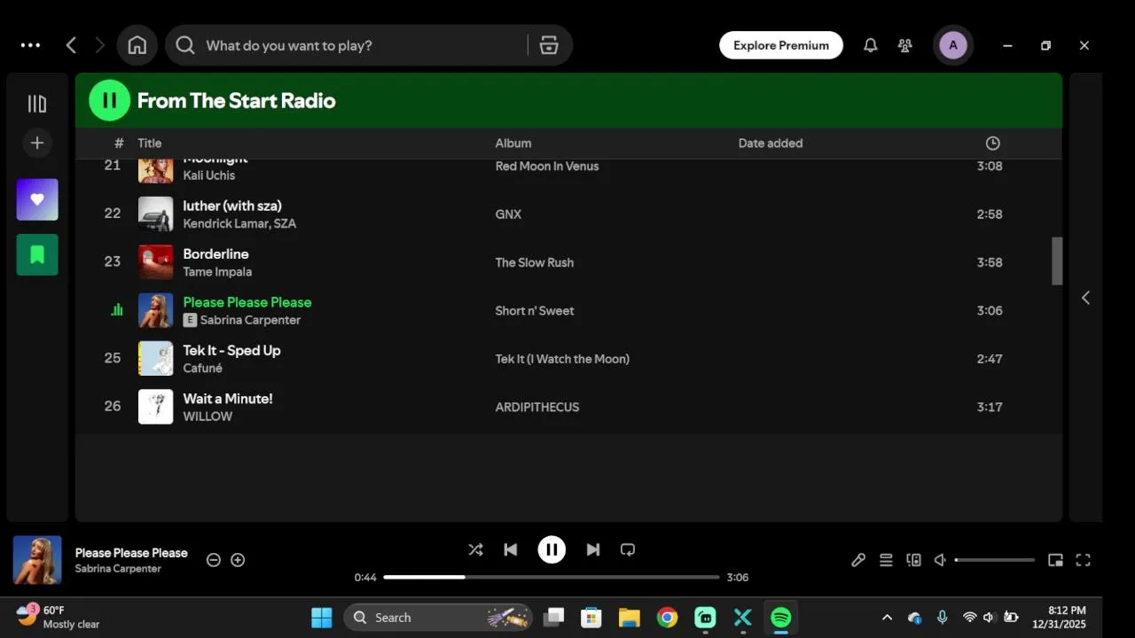Click now playing title Please Please Please
The width and height of the screenshot is (1135, 638).
pos(131,553)
